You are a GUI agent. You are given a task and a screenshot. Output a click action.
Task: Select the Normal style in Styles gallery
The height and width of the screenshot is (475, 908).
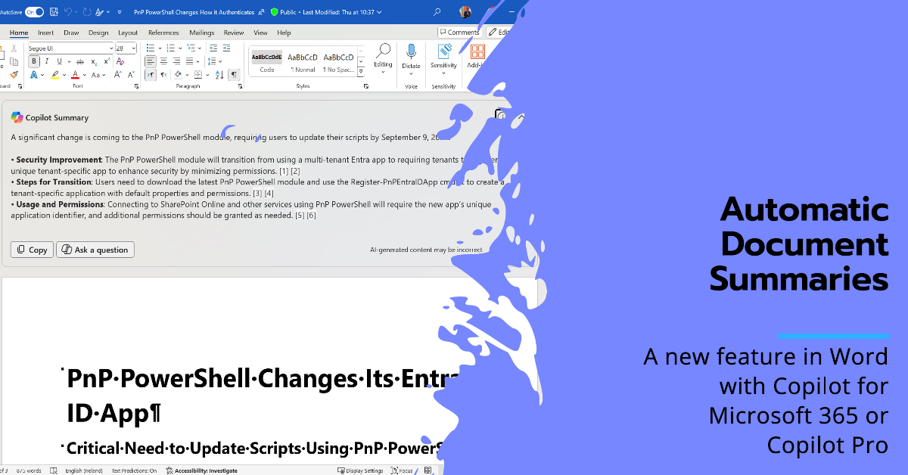click(x=302, y=62)
